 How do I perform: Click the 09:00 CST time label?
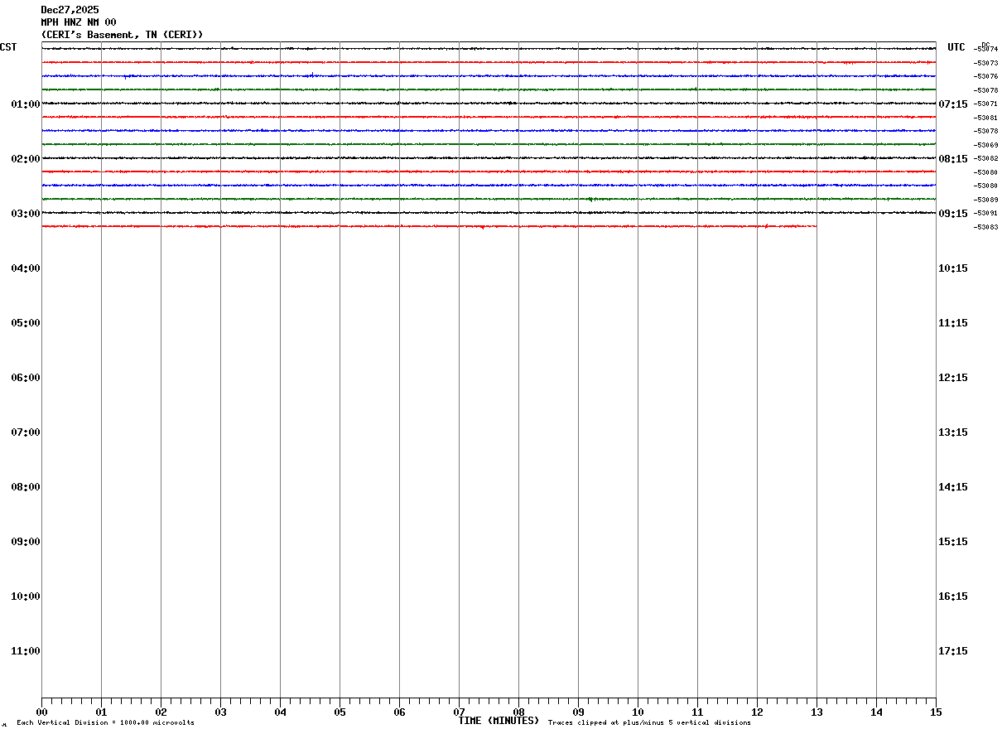pos(26,542)
